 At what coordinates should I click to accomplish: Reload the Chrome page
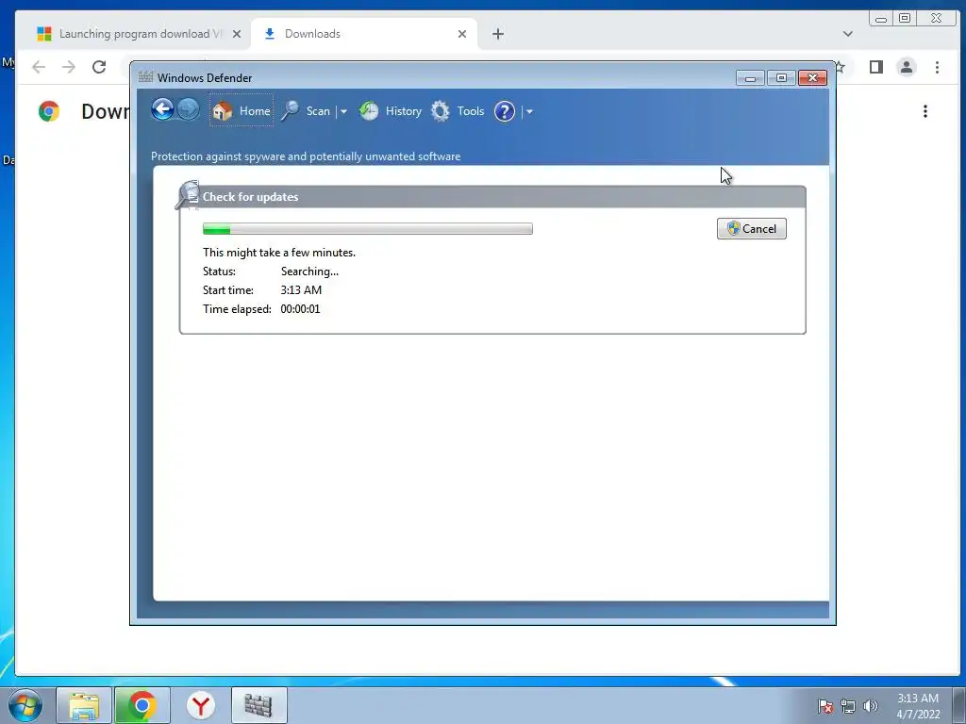click(x=99, y=67)
